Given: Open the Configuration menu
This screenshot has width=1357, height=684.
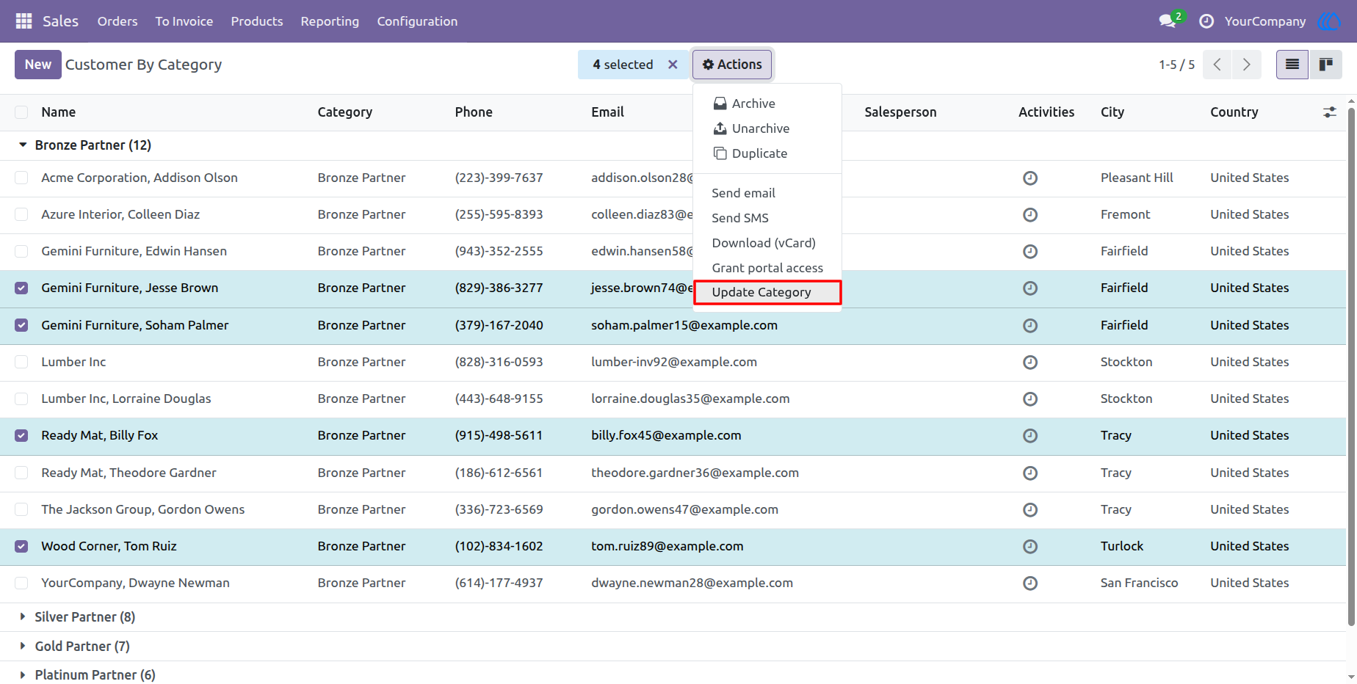Looking at the screenshot, I should tap(417, 21).
